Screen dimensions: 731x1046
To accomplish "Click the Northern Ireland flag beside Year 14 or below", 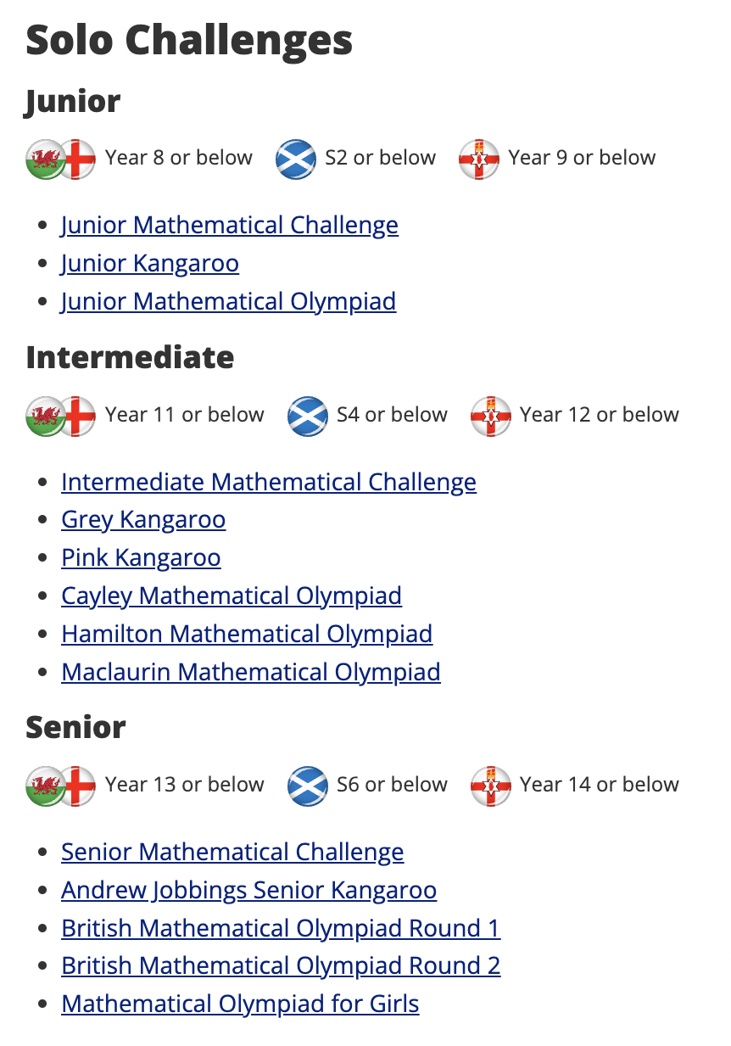I will tap(491, 786).
